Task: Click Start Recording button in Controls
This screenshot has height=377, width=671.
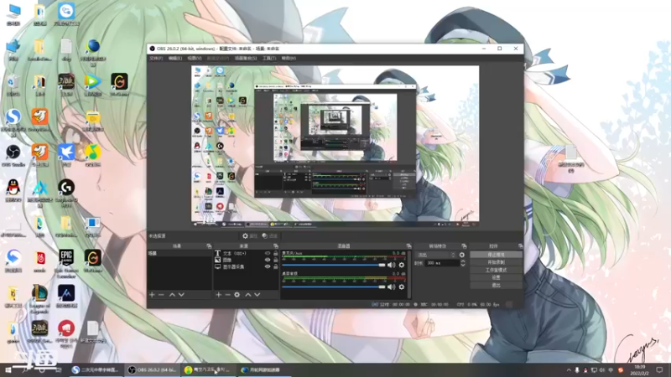Action: point(496,262)
